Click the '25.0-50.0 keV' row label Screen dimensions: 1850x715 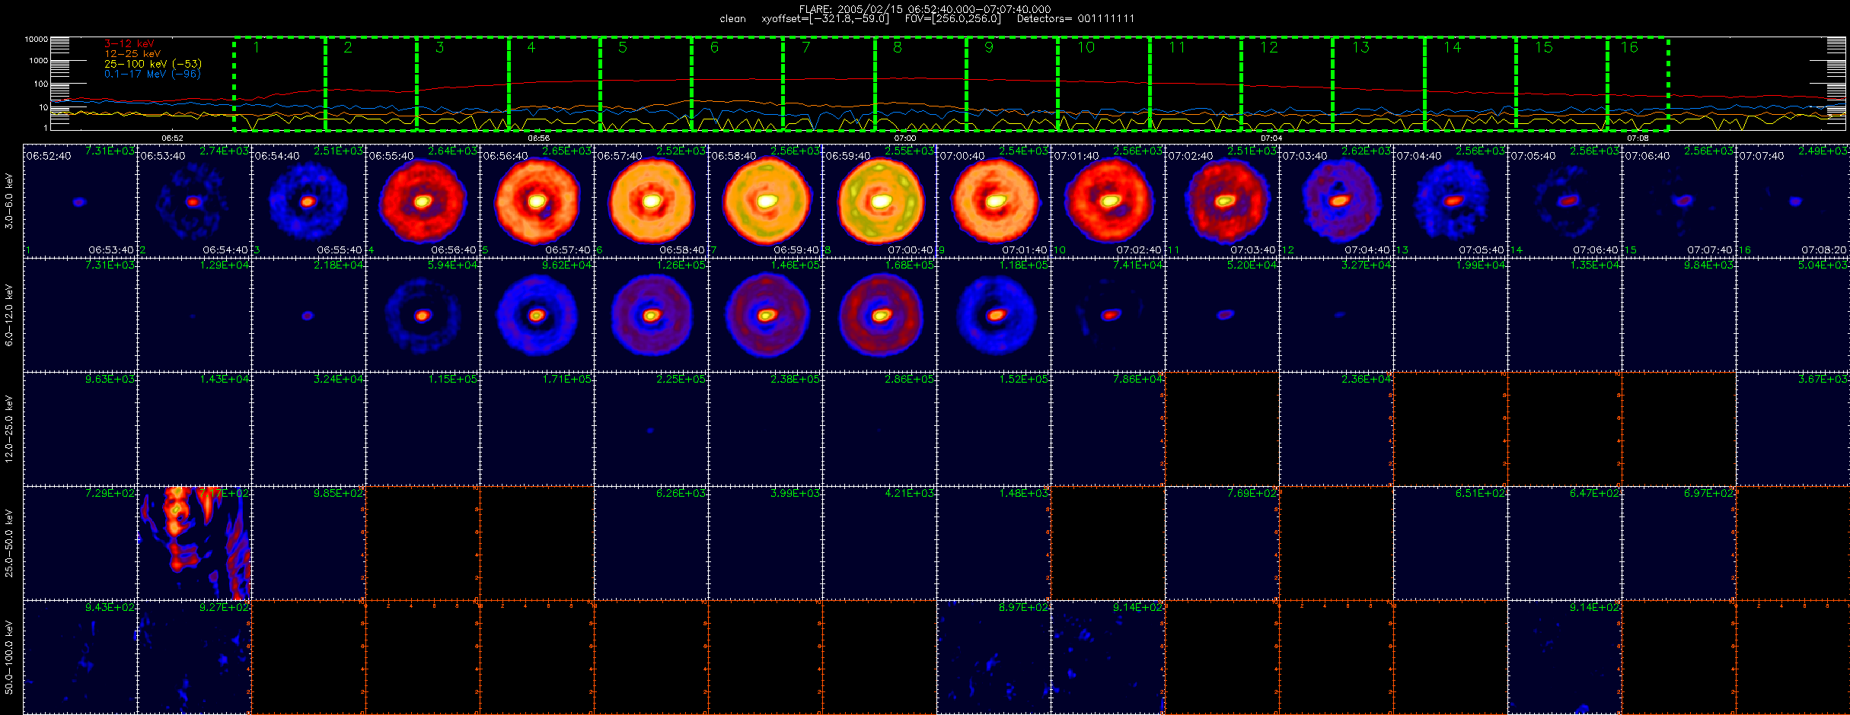9,543
